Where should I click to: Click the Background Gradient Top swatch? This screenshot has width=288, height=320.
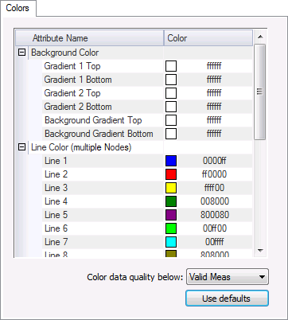(x=171, y=120)
